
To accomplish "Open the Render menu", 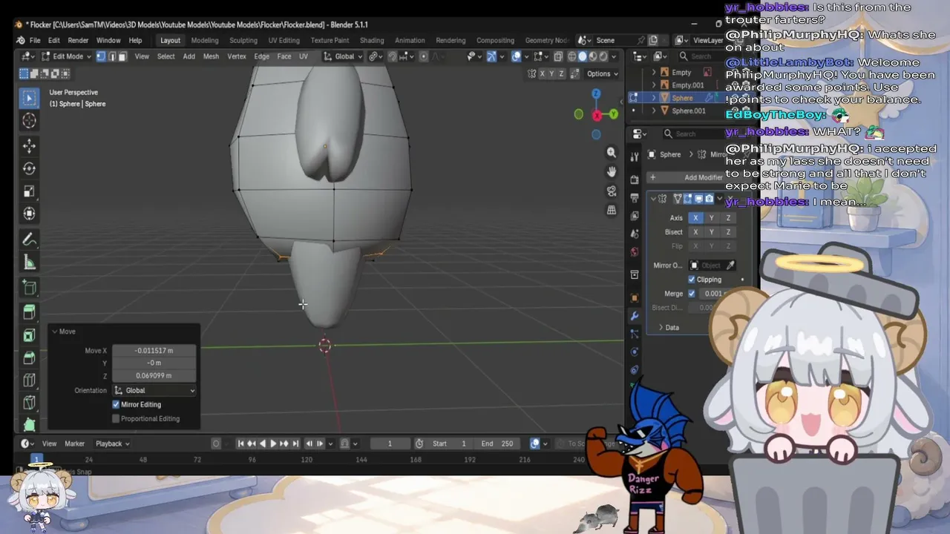I will tap(78, 40).
